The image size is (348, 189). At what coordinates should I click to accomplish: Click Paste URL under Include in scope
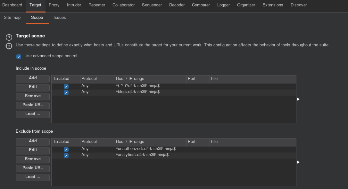click(x=33, y=106)
